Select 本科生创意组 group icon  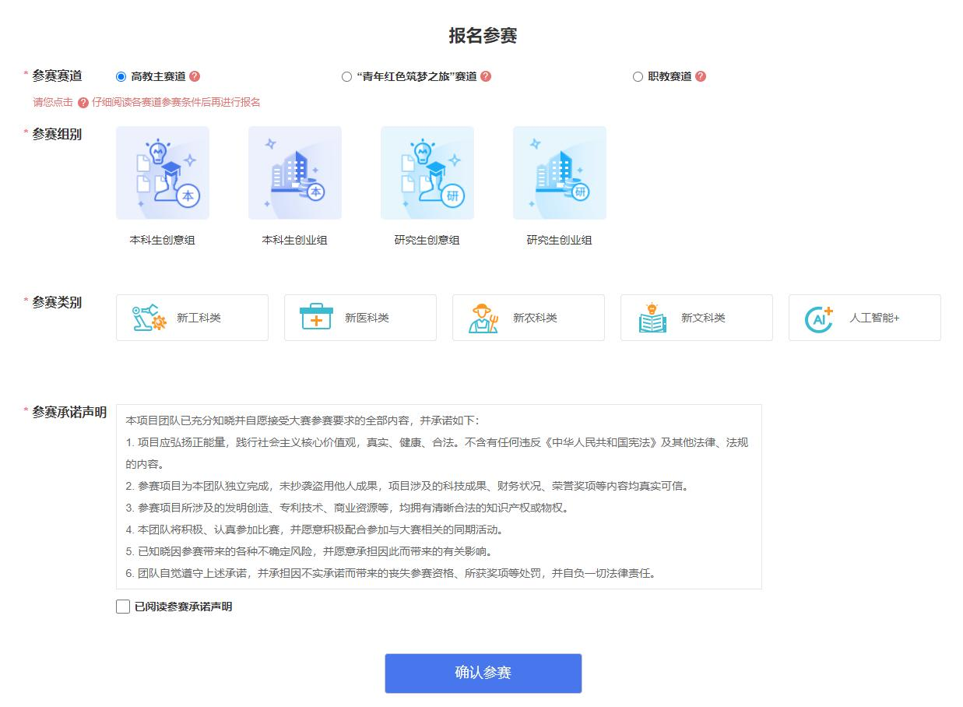(162, 173)
